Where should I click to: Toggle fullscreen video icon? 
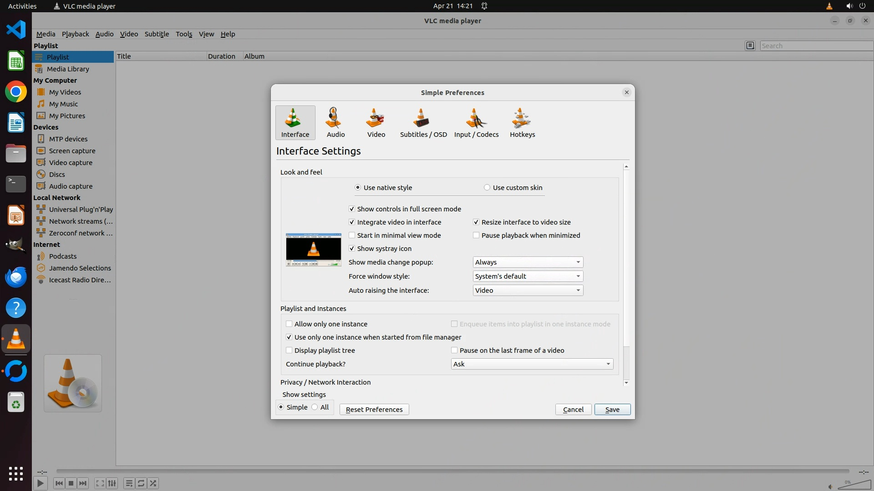[x=100, y=483]
